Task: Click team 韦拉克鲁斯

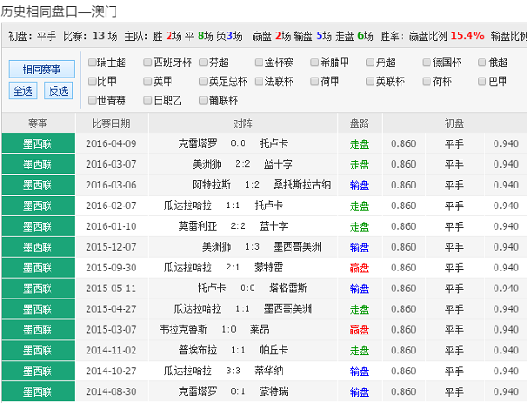Action: pos(183,329)
